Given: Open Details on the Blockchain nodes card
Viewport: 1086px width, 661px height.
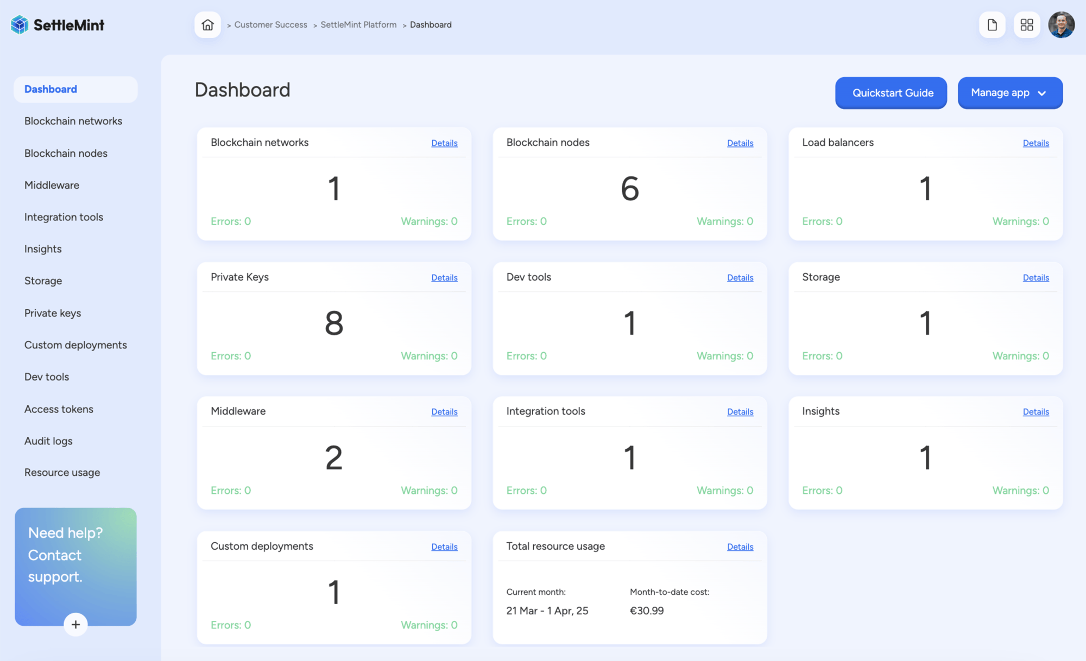Looking at the screenshot, I should coord(740,143).
